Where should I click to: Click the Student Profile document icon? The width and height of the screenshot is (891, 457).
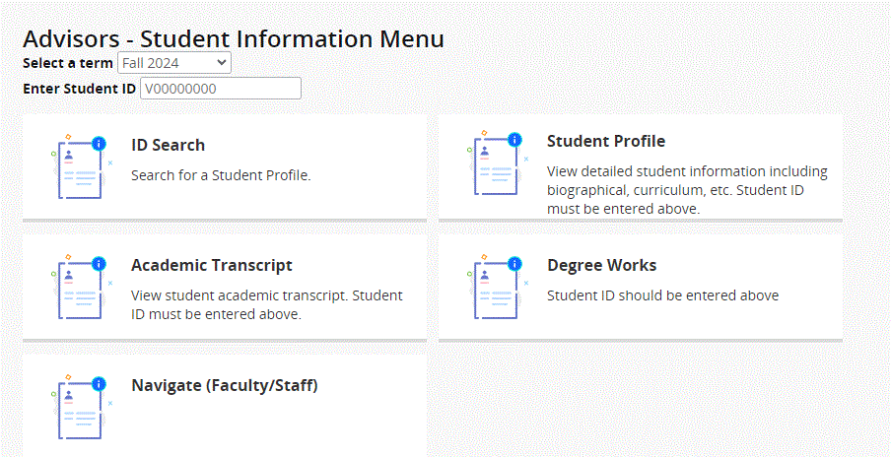pos(497,163)
